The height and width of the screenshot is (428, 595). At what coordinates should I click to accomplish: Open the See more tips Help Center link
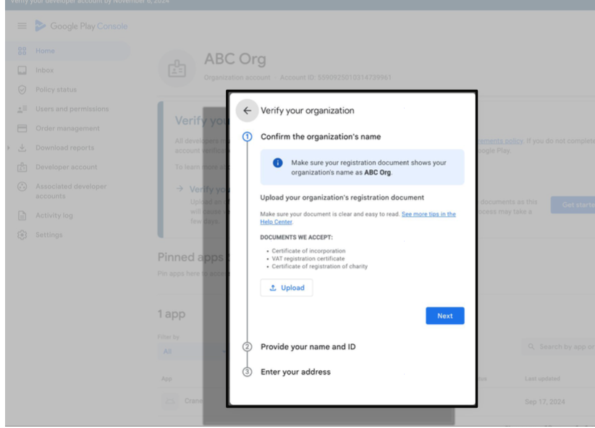click(x=429, y=214)
